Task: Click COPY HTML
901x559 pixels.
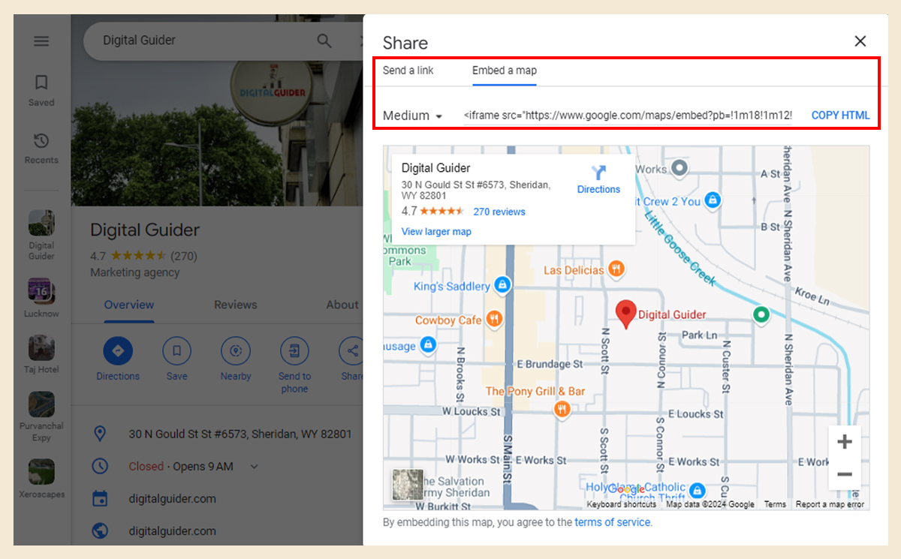Action: coord(840,115)
